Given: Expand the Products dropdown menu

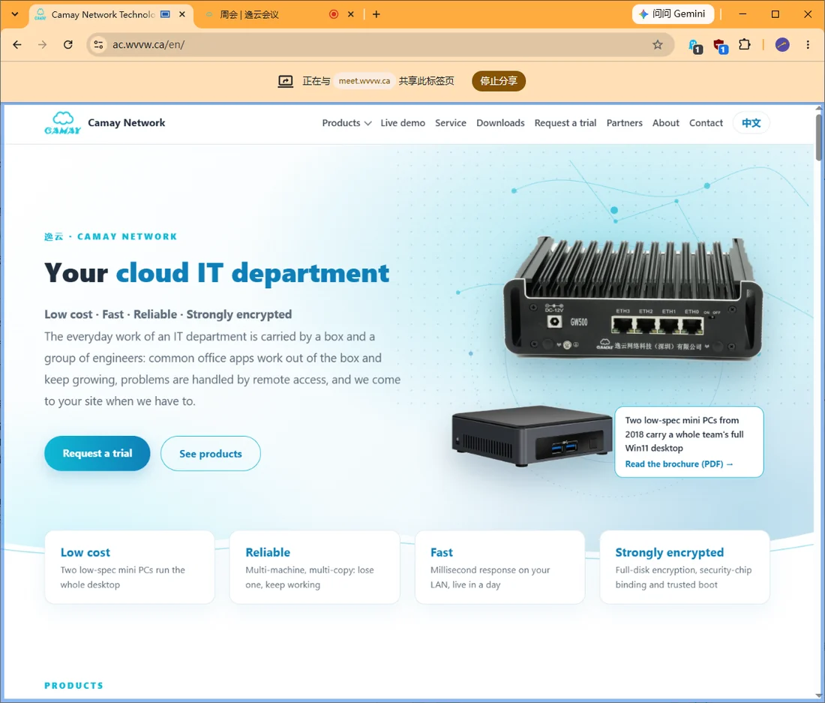Looking at the screenshot, I should click(346, 123).
